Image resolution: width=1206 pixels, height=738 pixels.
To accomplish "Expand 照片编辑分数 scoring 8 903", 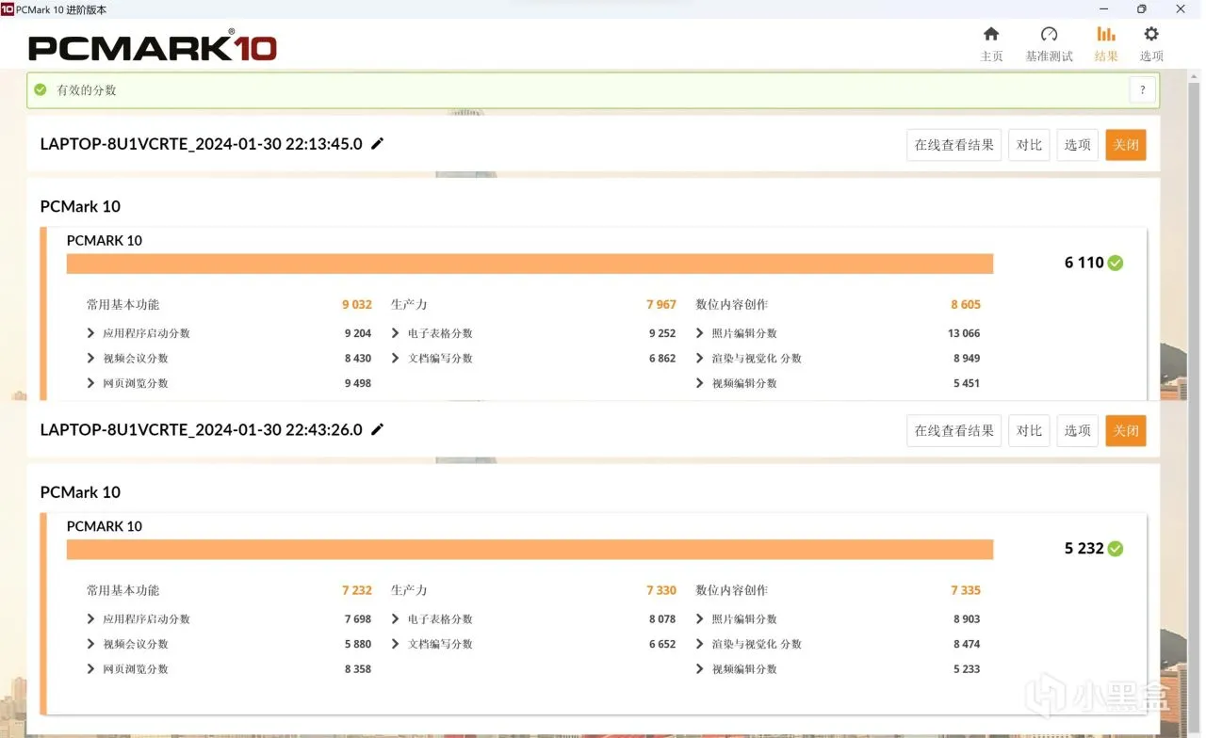I will (700, 618).
